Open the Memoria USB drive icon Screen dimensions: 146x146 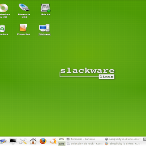(x=24, y=8)
